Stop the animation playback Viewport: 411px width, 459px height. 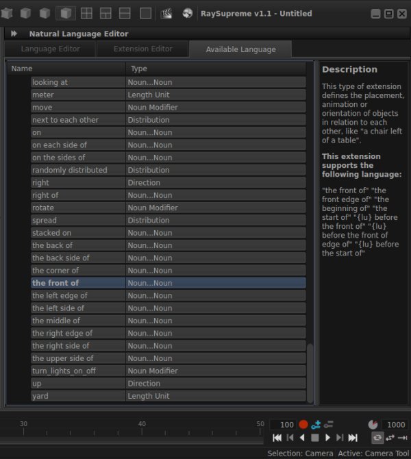(x=315, y=438)
